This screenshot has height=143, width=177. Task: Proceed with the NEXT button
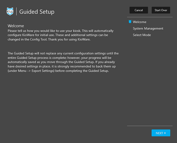click(161, 133)
